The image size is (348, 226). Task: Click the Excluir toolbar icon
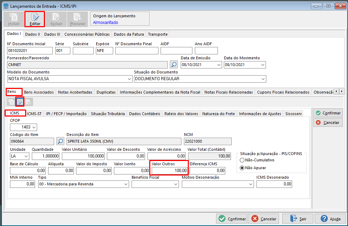(x=56, y=19)
